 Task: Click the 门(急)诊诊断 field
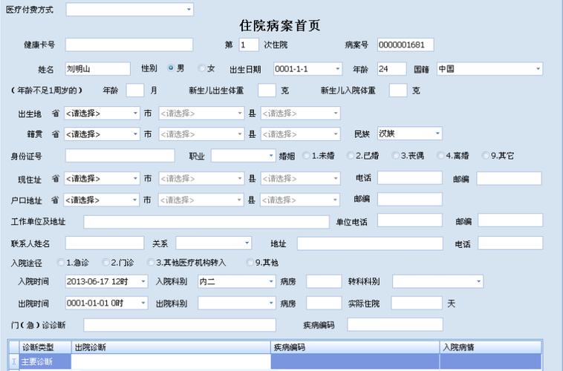180,325
